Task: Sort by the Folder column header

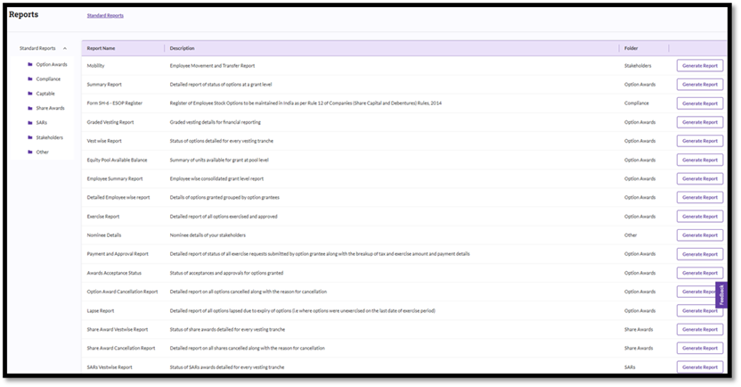Action: coord(631,48)
